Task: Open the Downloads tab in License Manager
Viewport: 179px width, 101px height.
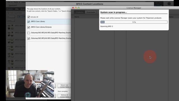Action: click(91, 12)
